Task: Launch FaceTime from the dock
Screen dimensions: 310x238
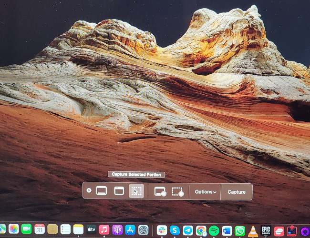Action: [27, 229]
